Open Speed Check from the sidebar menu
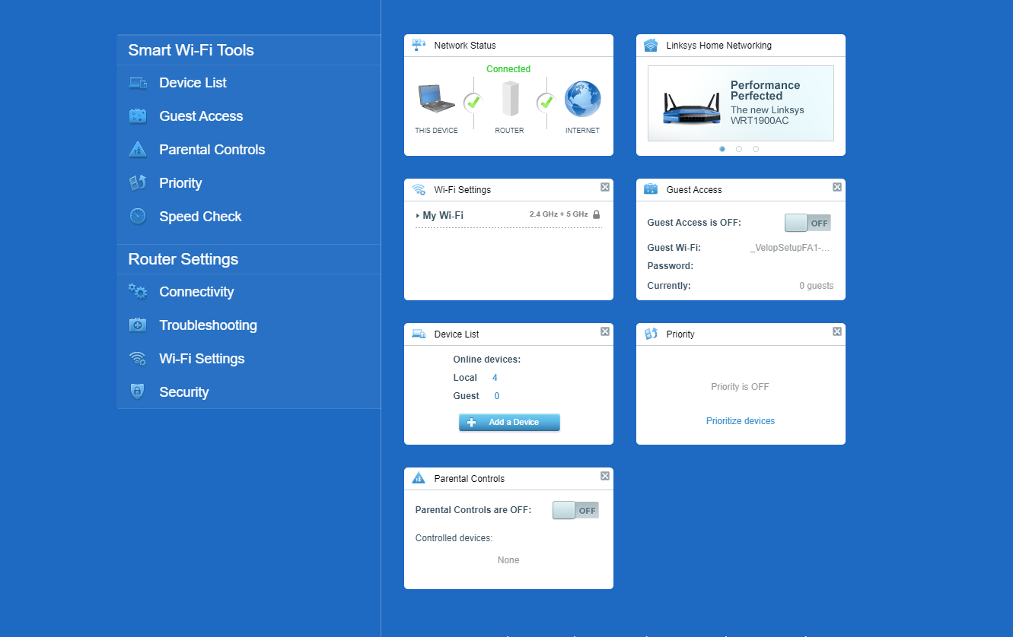The width and height of the screenshot is (1013, 637). pyautogui.click(x=199, y=216)
